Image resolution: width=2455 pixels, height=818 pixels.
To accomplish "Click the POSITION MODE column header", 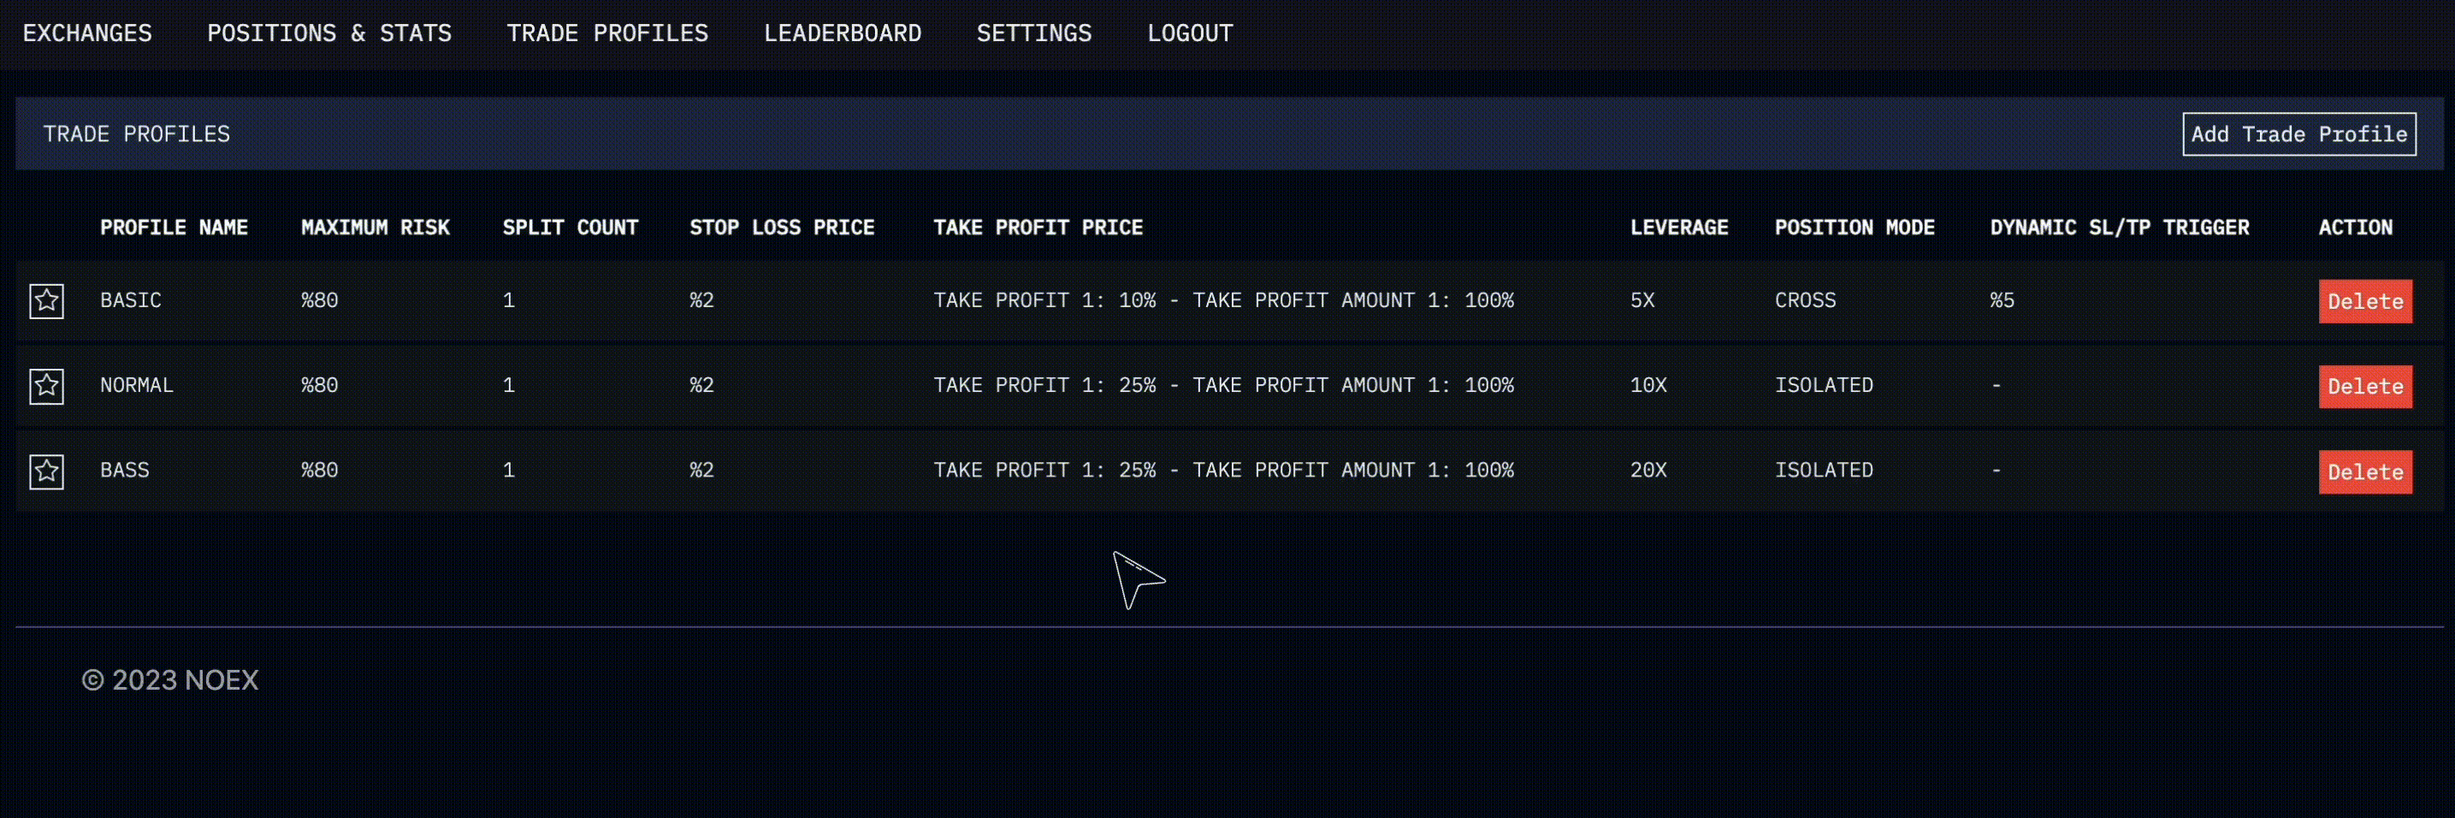I will tap(1855, 228).
